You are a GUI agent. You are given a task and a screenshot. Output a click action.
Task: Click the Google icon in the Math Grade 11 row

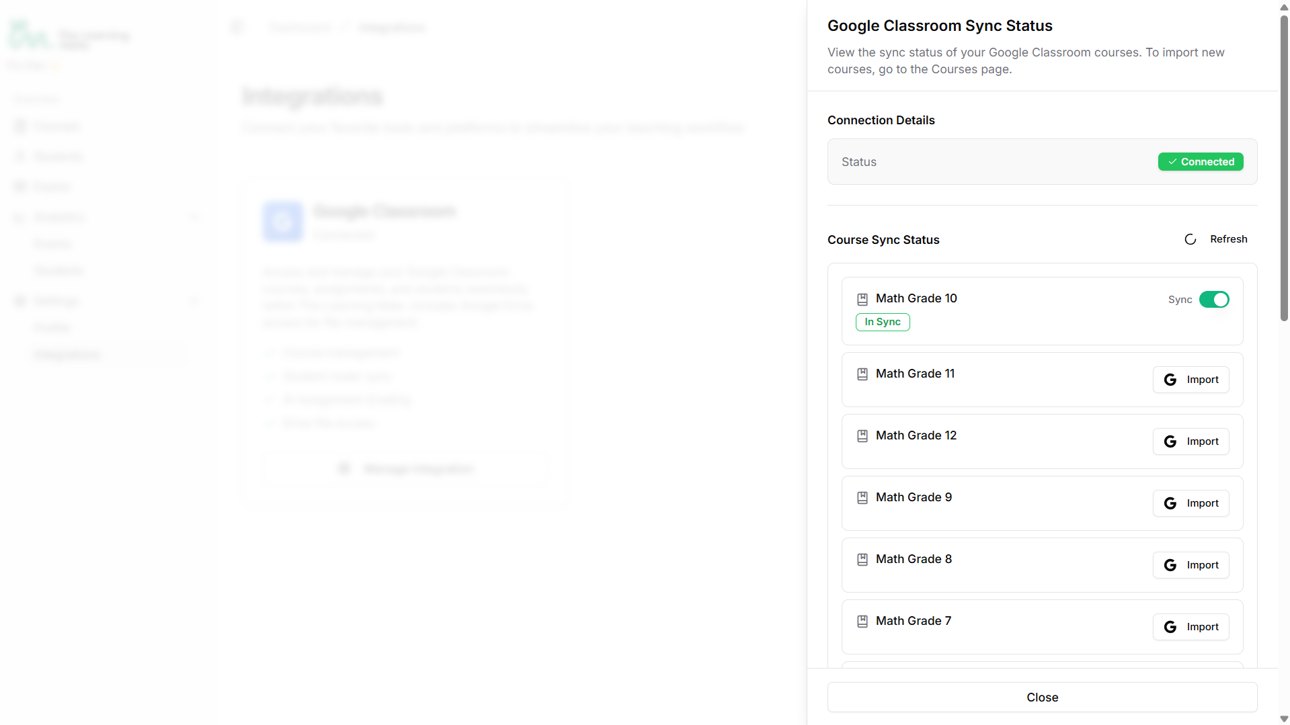pos(1170,380)
